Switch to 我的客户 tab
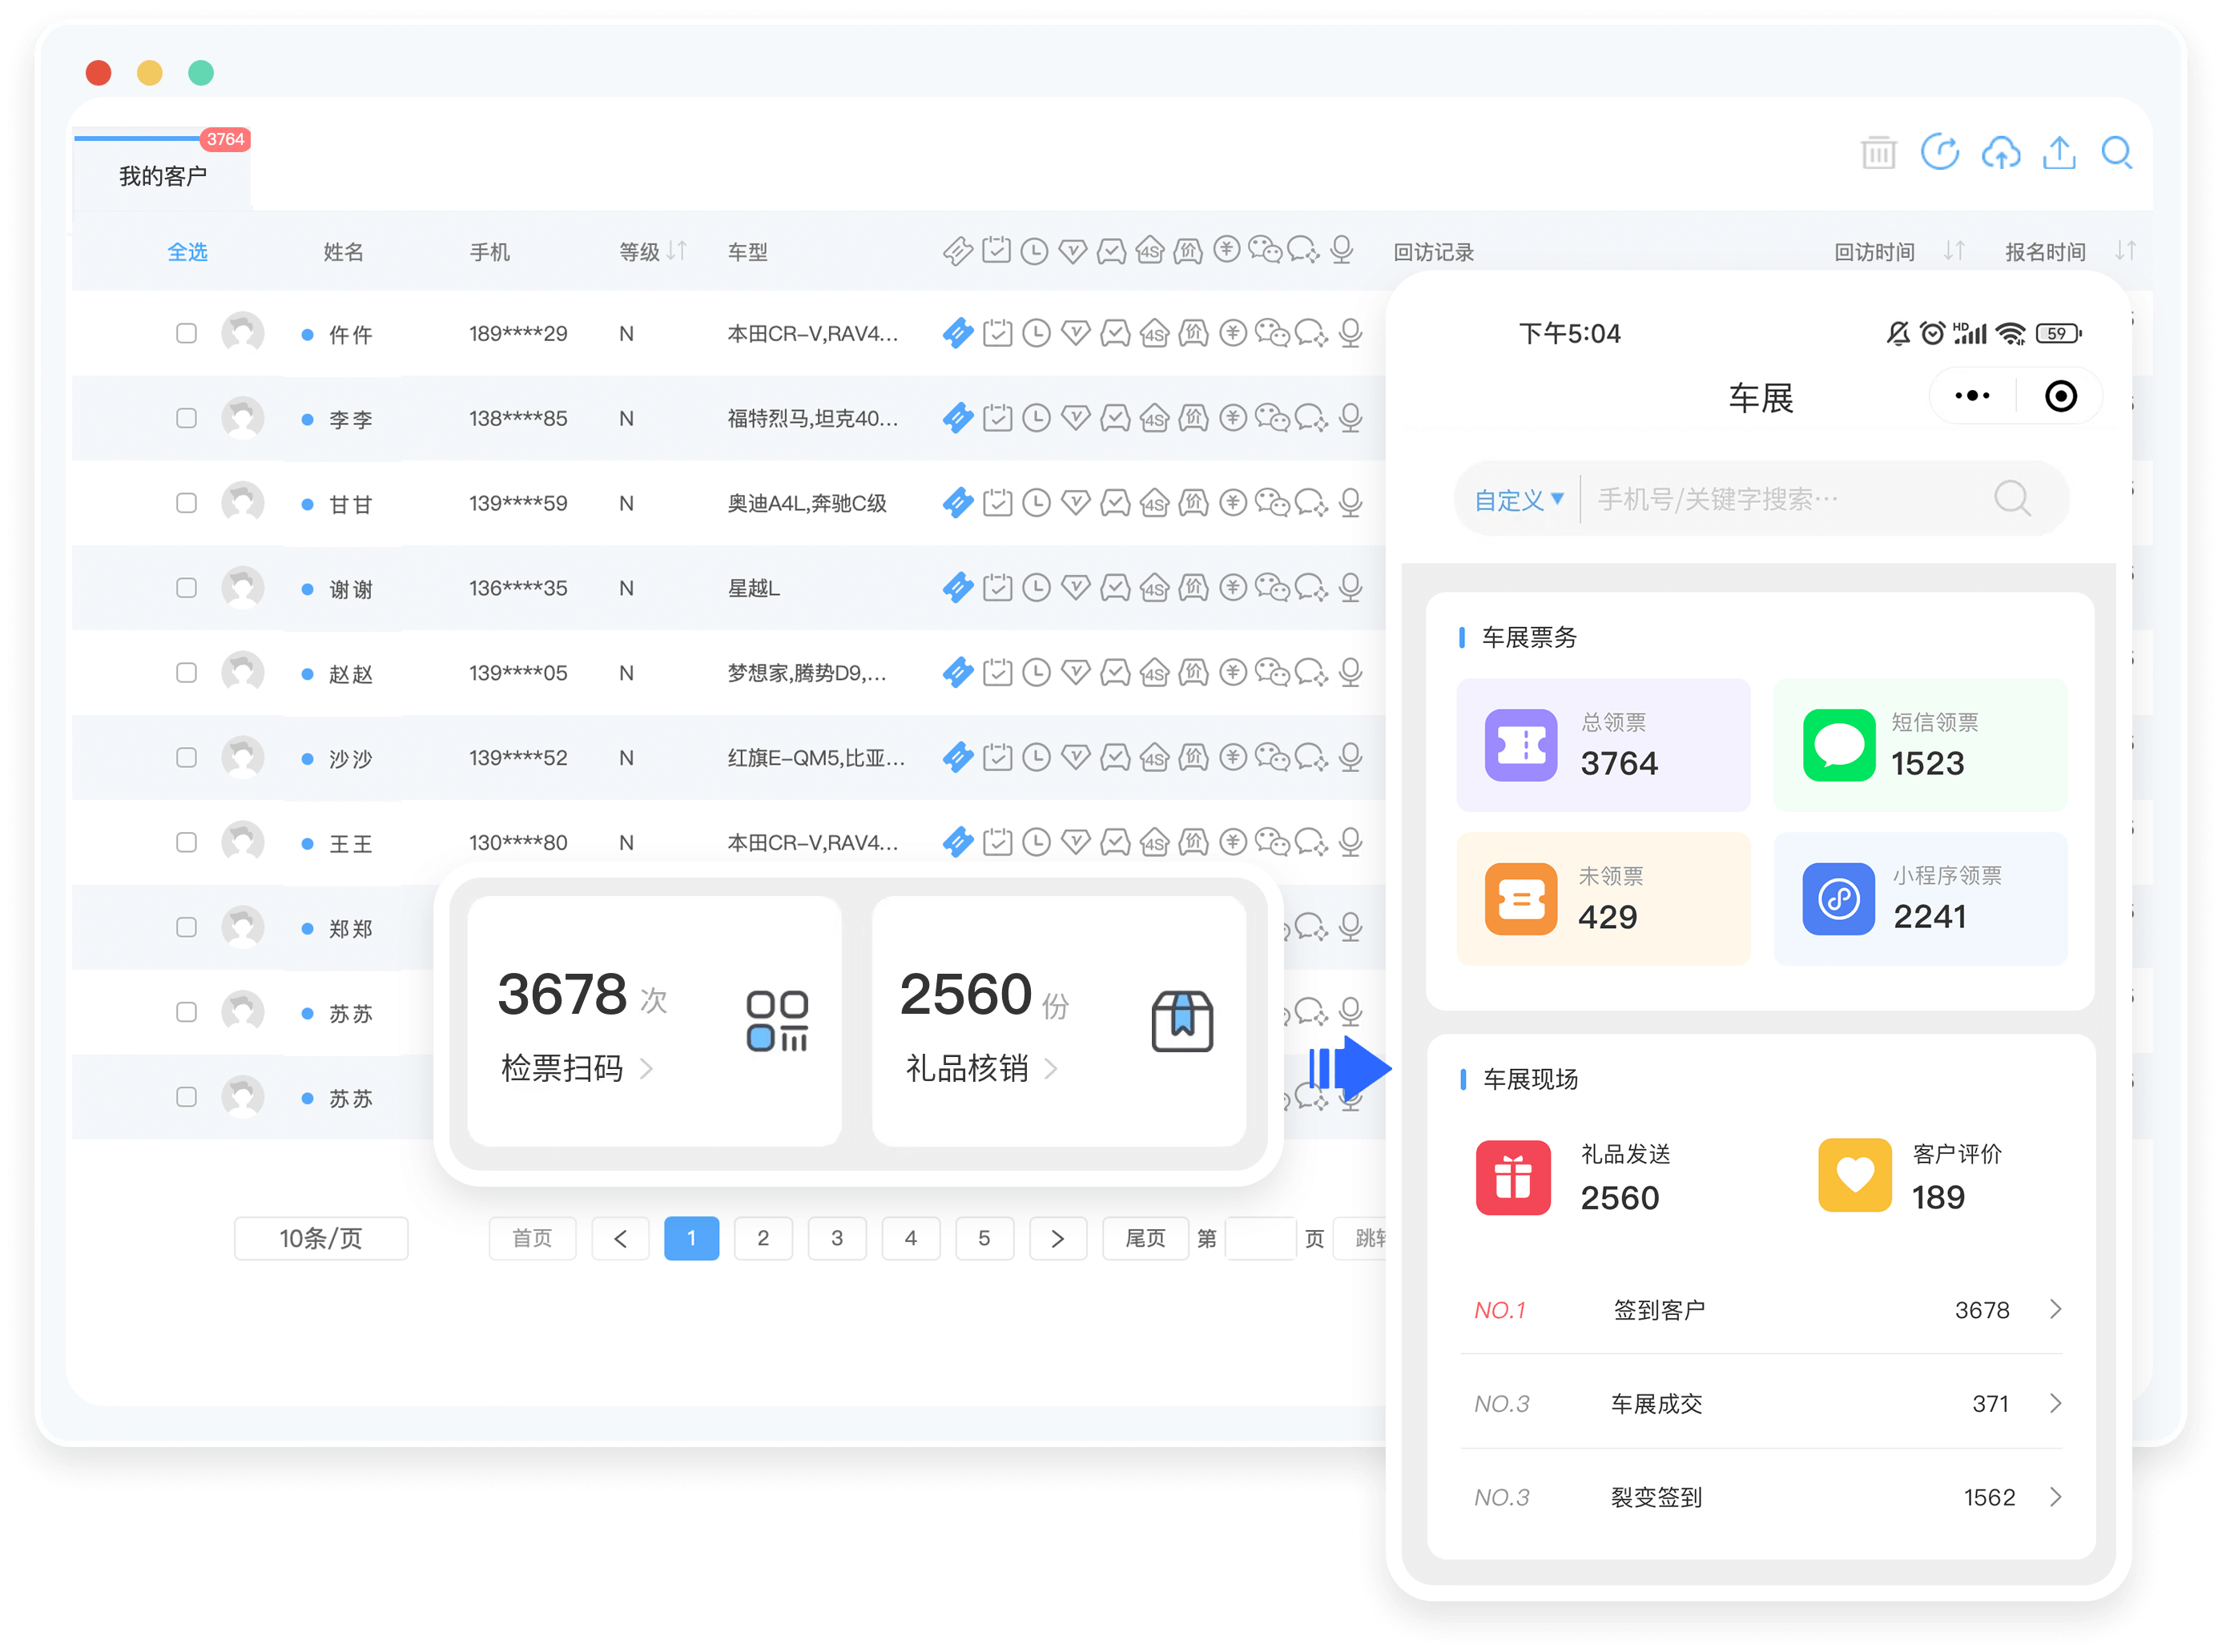 (x=163, y=176)
